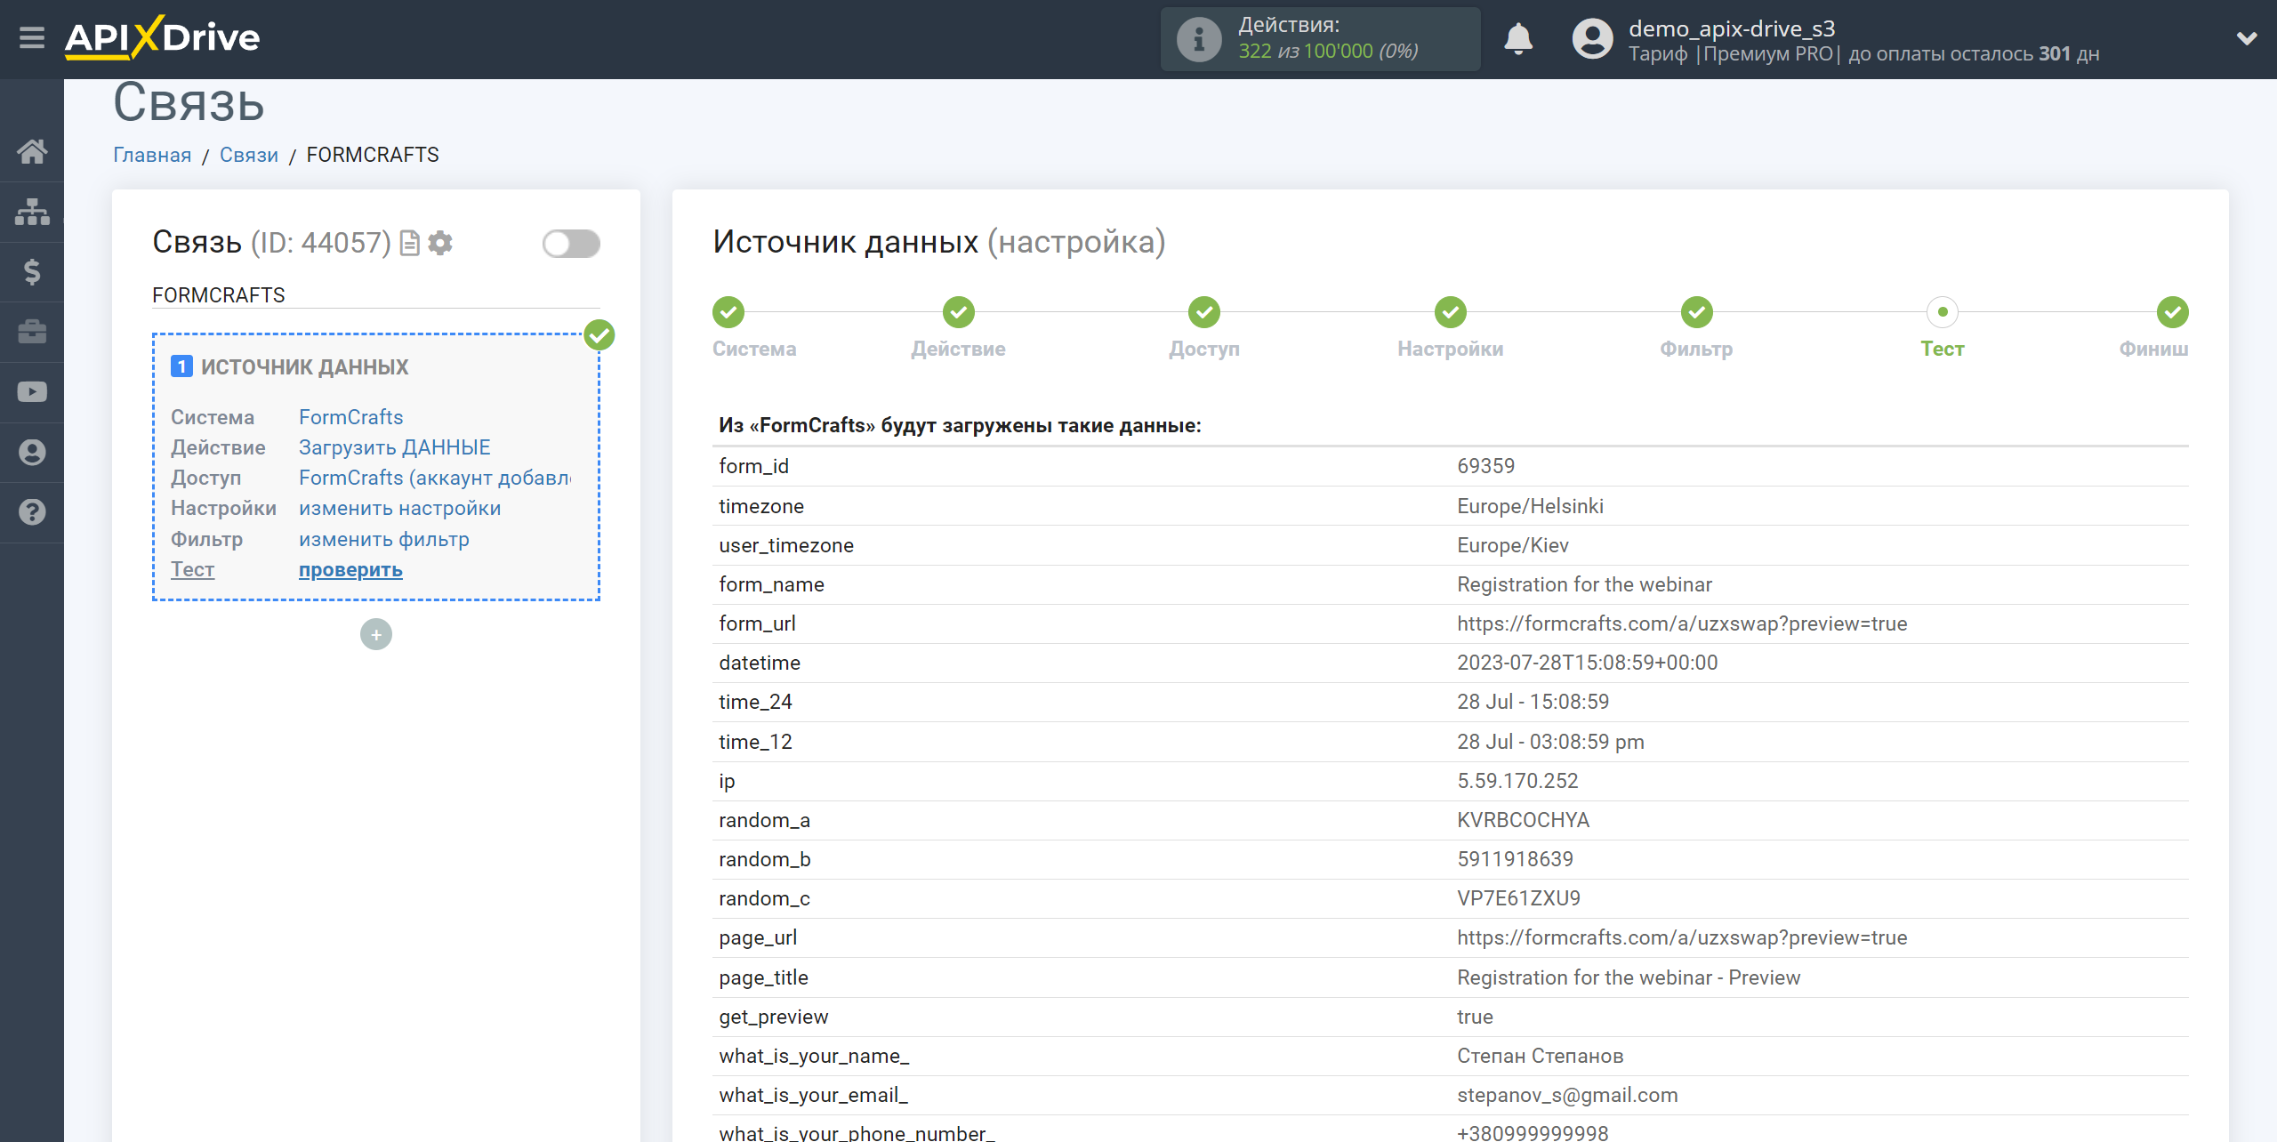Go to Связи breadcrumb
Image resolution: width=2277 pixels, height=1142 pixels.
249,155
